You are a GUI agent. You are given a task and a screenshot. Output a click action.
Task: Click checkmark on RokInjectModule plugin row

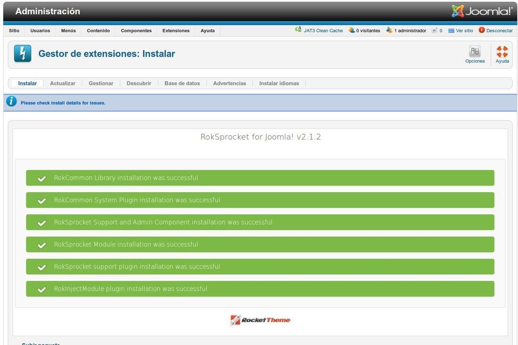click(x=41, y=289)
